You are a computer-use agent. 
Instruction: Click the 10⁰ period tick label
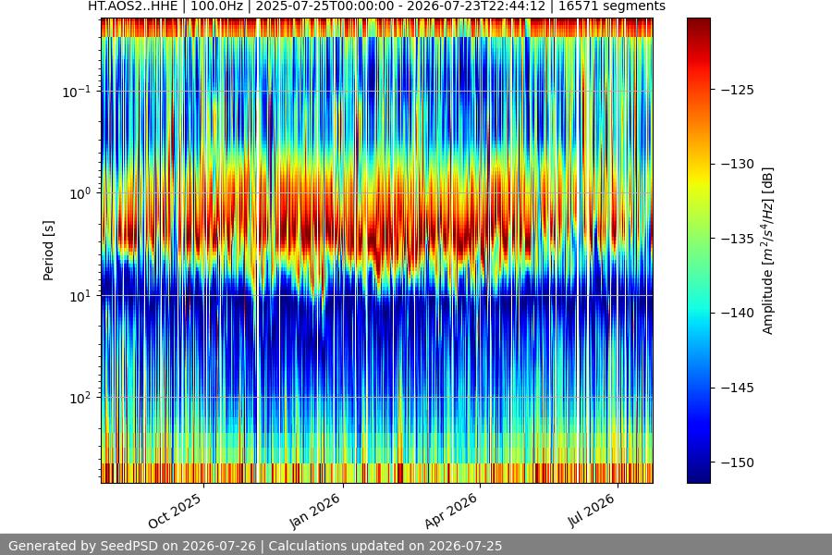pos(80,193)
